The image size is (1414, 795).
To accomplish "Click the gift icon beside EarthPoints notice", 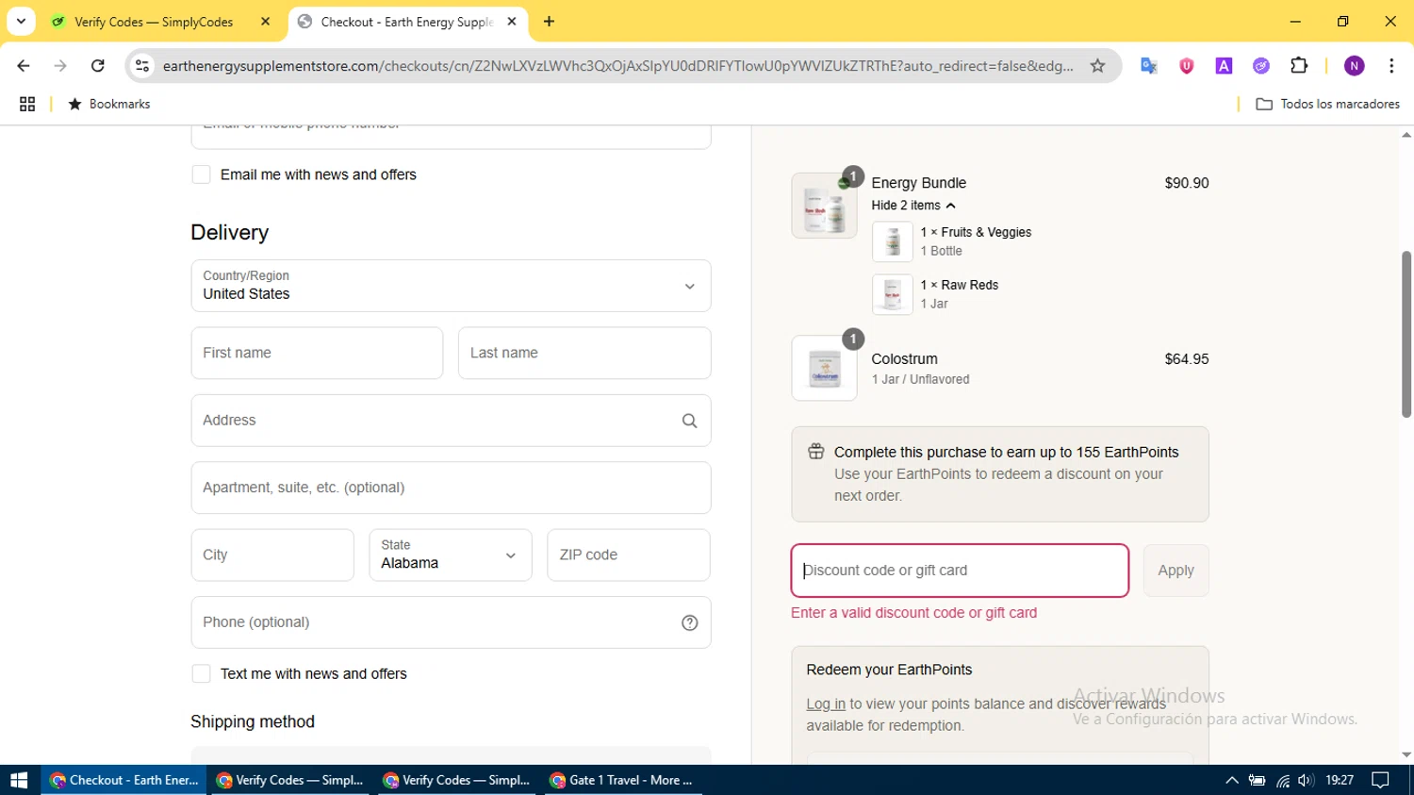I will point(816,452).
